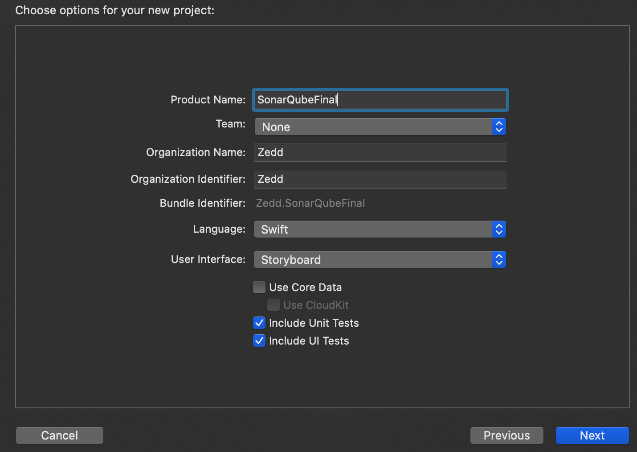Image resolution: width=637 pixels, height=452 pixels.
Task: Click the "Bundle Identifier:" label
Action: 203,203
